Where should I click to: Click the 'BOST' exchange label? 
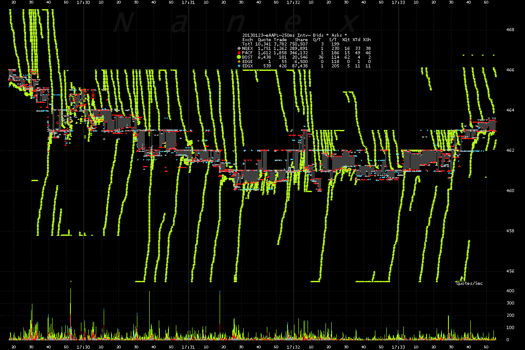point(248,57)
